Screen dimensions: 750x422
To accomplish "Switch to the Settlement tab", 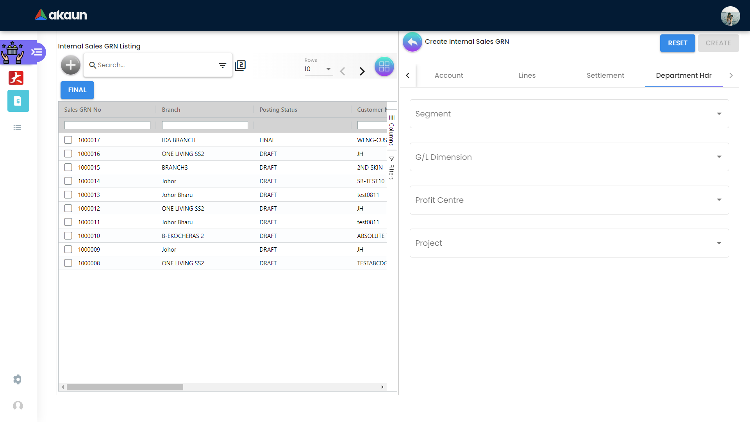I will click(x=605, y=75).
